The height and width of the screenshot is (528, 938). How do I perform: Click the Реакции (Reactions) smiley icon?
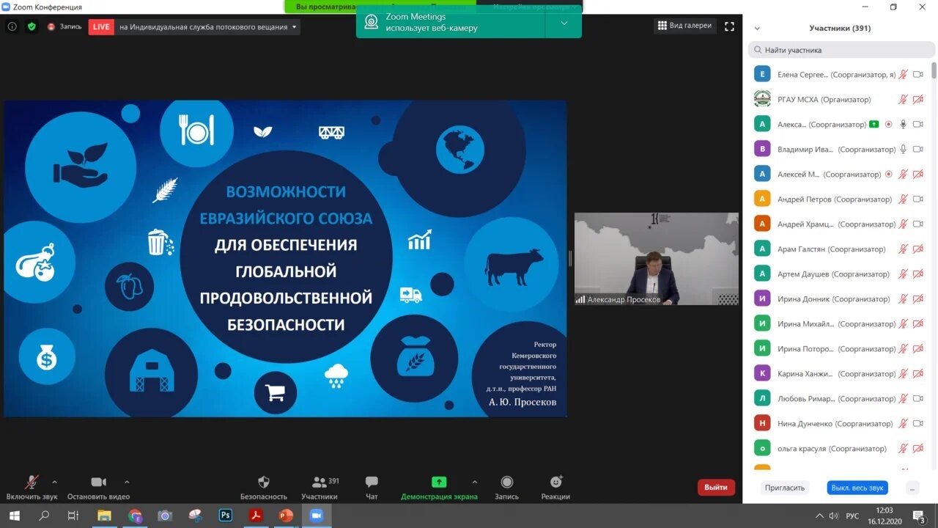tap(555, 483)
